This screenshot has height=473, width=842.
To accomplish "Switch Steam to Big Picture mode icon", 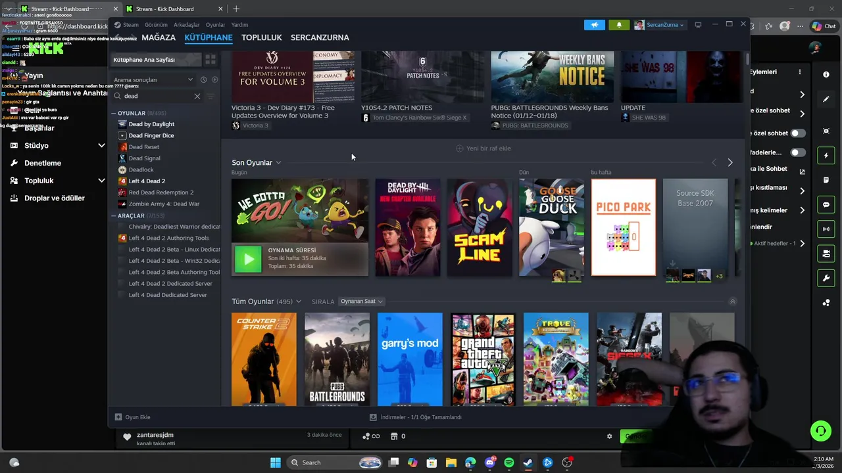I will (698, 25).
